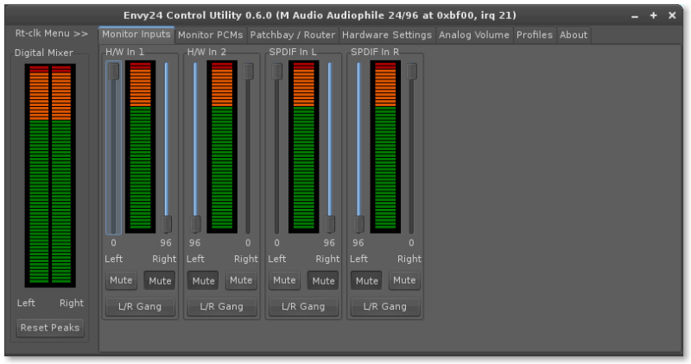The height and width of the screenshot is (364, 691).
Task: Click SPDIF In L right volume slider handle
Action: [330, 224]
